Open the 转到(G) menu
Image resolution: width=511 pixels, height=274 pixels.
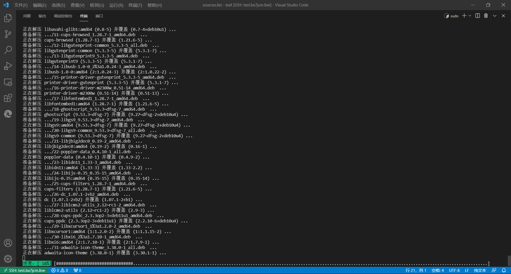point(97,5)
